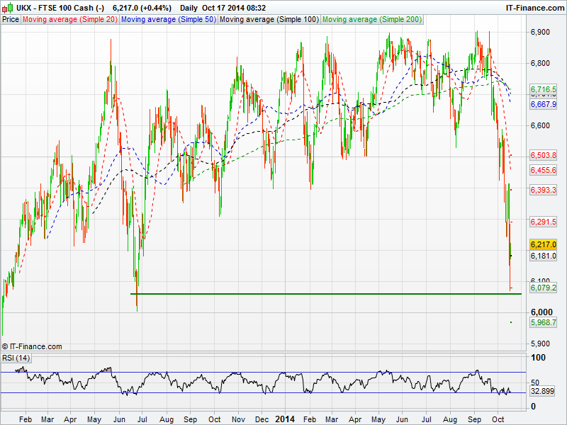Select Moving average (Simple 20) legend
The image size is (567, 425).
[69, 19]
